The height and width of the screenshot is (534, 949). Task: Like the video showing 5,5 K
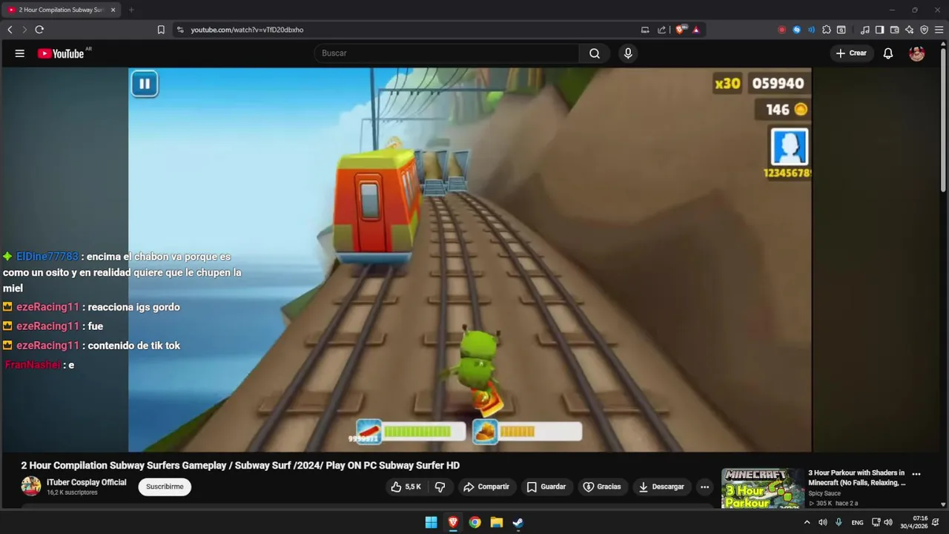click(407, 487)
